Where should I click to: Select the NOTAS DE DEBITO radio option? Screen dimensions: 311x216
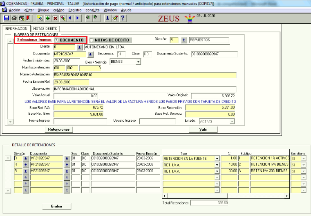coord(92,40)
